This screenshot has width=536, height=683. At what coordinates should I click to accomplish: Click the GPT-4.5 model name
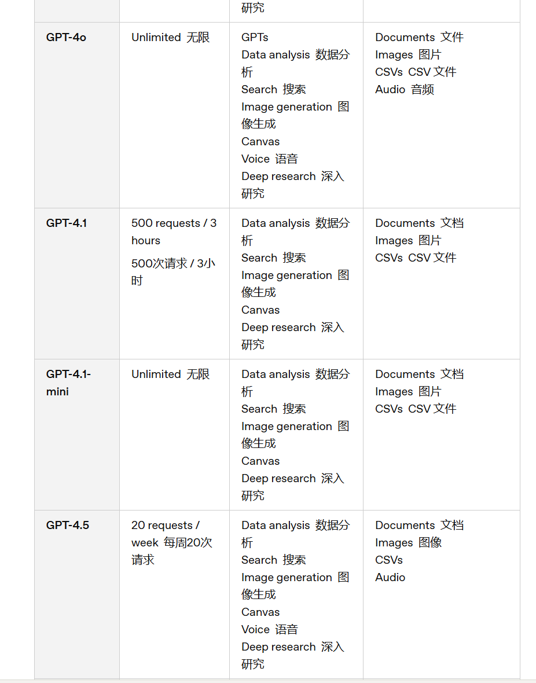point(68,526)
